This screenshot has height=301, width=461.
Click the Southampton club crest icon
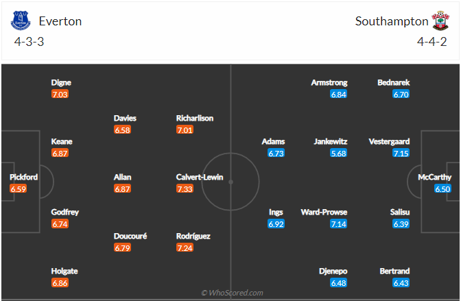tap(440, 21)
